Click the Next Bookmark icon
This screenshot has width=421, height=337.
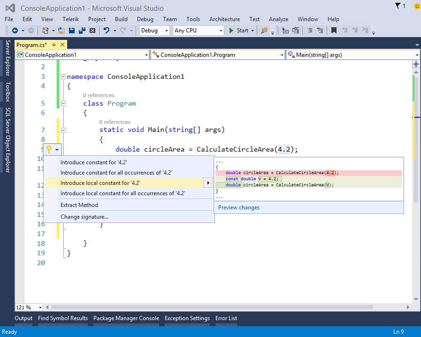tap(355, 31)
